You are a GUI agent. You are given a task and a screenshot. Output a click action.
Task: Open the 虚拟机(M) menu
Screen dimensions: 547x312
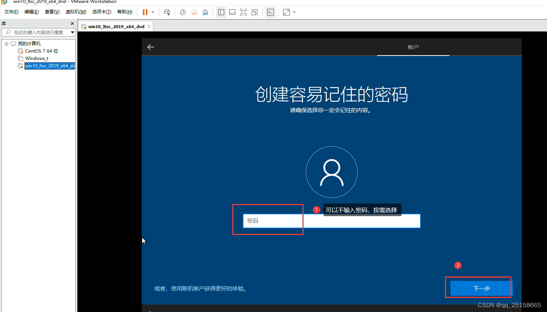[x=76, y=12]
